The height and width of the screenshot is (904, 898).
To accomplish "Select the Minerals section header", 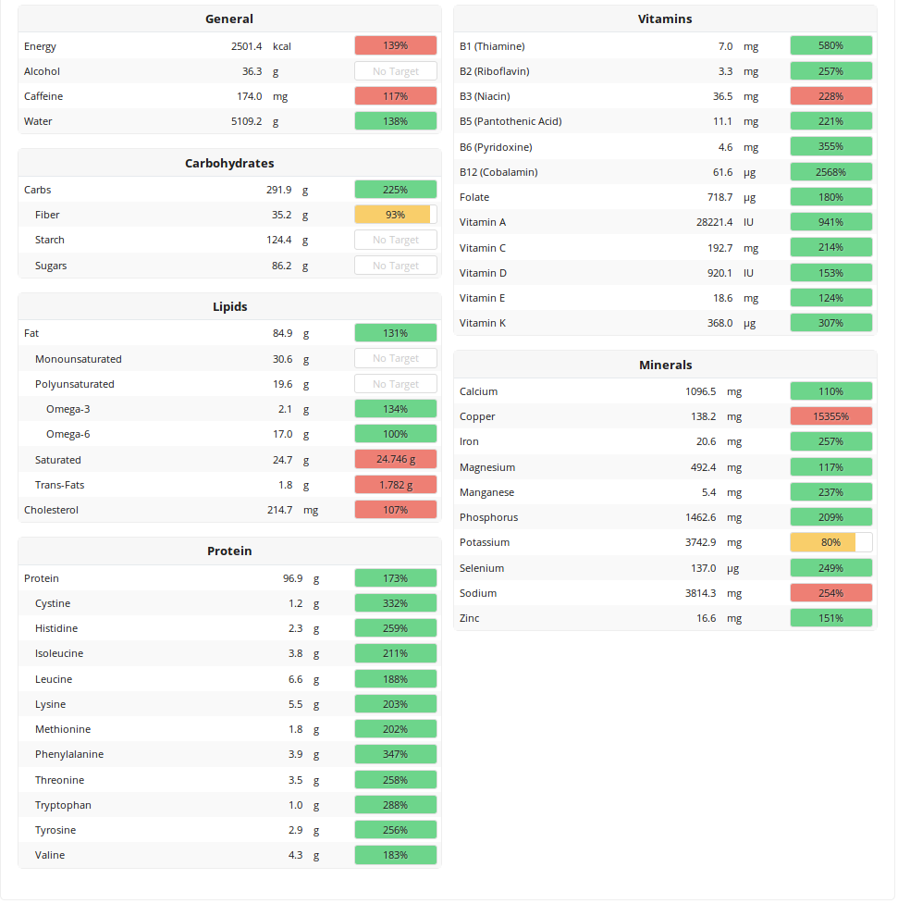I will pos(665,365).
